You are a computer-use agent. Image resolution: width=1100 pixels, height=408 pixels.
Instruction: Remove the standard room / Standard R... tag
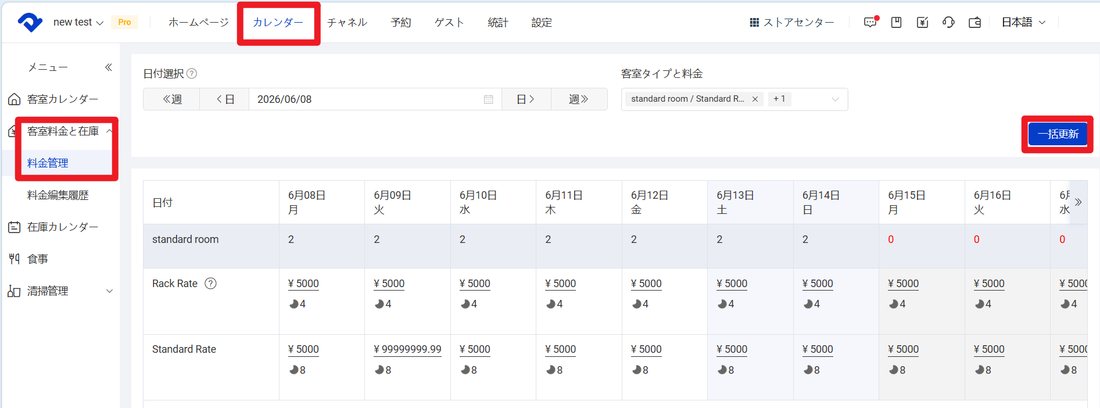755,99
